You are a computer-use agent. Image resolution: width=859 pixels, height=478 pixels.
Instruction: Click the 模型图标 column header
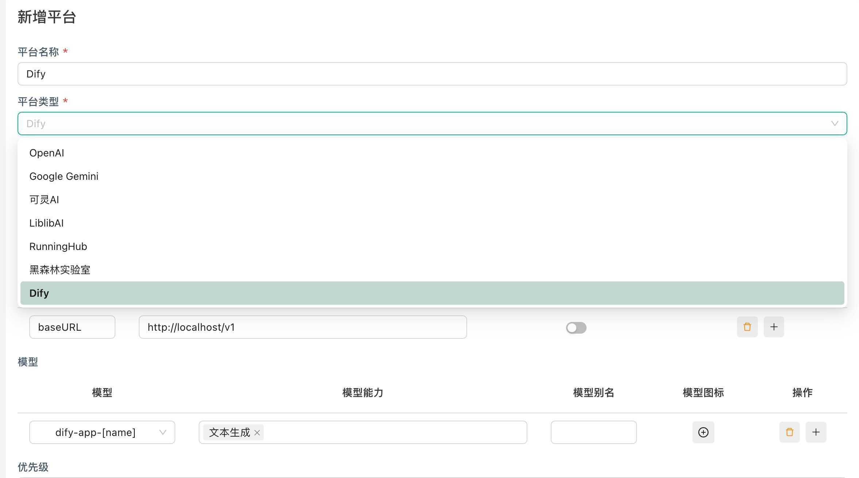point(703,392)
